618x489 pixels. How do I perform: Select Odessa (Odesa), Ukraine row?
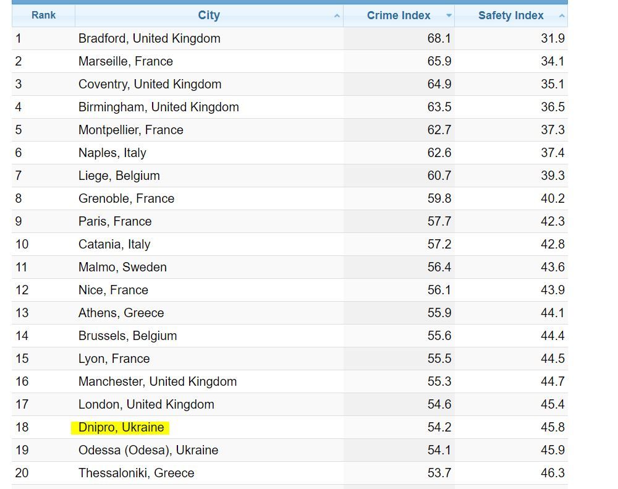point(148,450)
